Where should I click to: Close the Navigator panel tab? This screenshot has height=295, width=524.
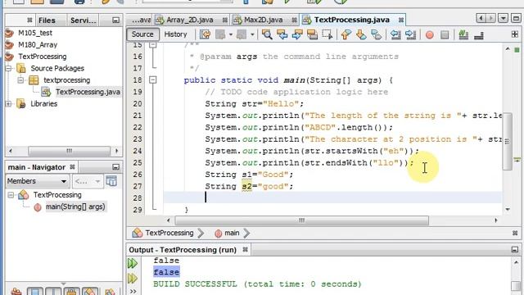click(73, 167)
